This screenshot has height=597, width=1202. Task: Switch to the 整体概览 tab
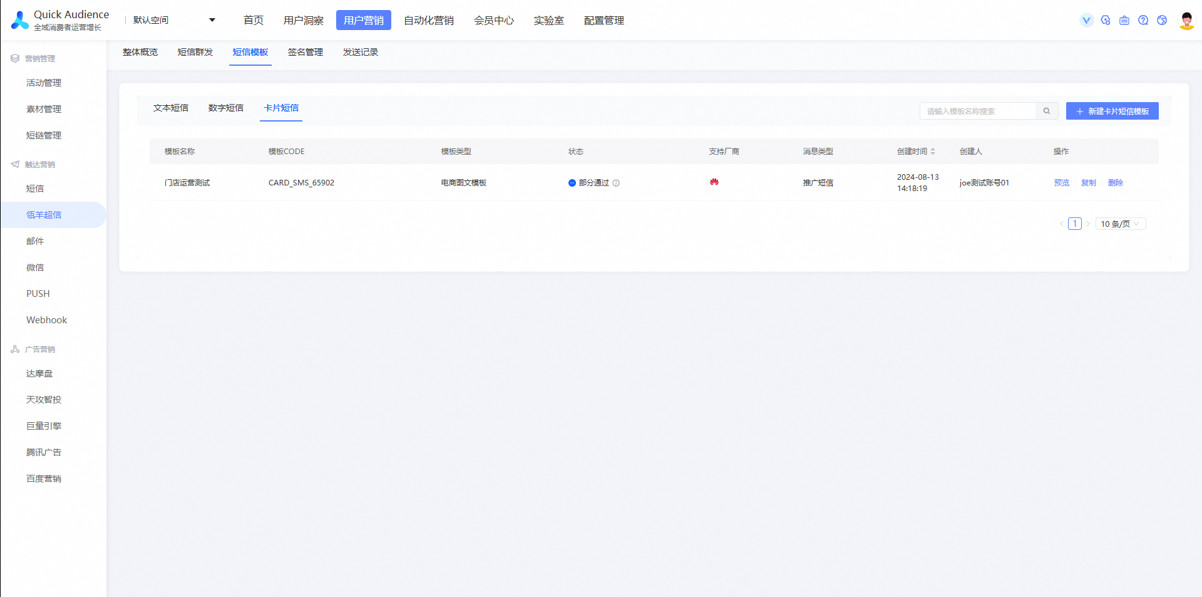(140, 52)
